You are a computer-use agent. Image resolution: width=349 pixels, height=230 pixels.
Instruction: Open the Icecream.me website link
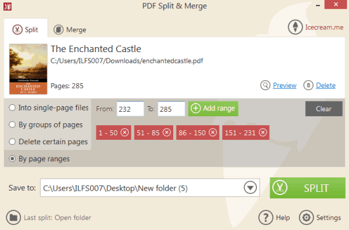[x=324, y=27]
